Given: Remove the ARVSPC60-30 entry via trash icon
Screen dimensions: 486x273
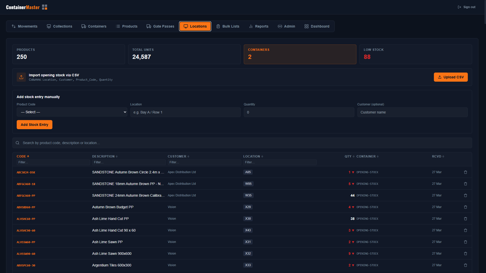Looking at the screenshot, I should (465, 265).
